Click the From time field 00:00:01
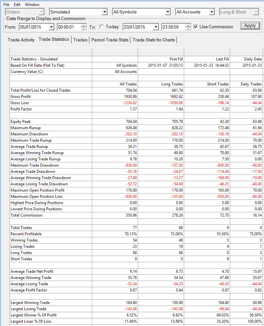 69,27
